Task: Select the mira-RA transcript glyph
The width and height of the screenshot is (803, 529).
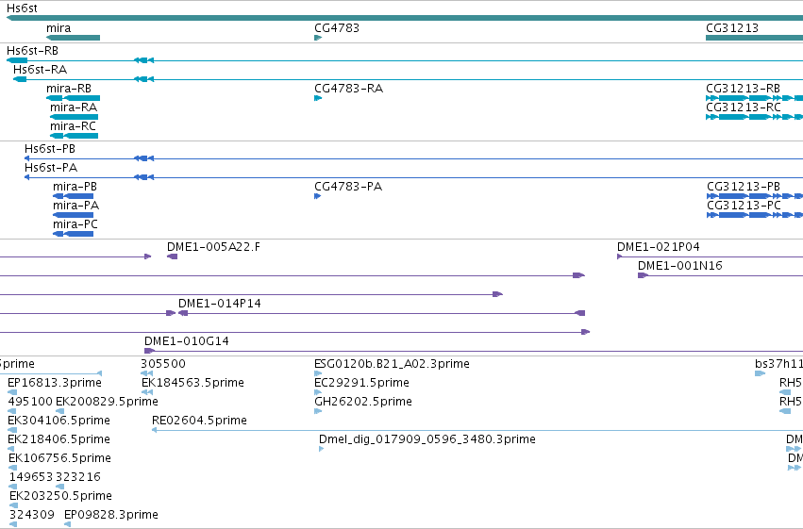Action: 74,117
